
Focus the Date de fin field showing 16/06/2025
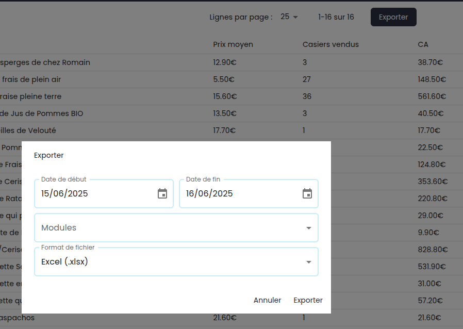[237, 194]
